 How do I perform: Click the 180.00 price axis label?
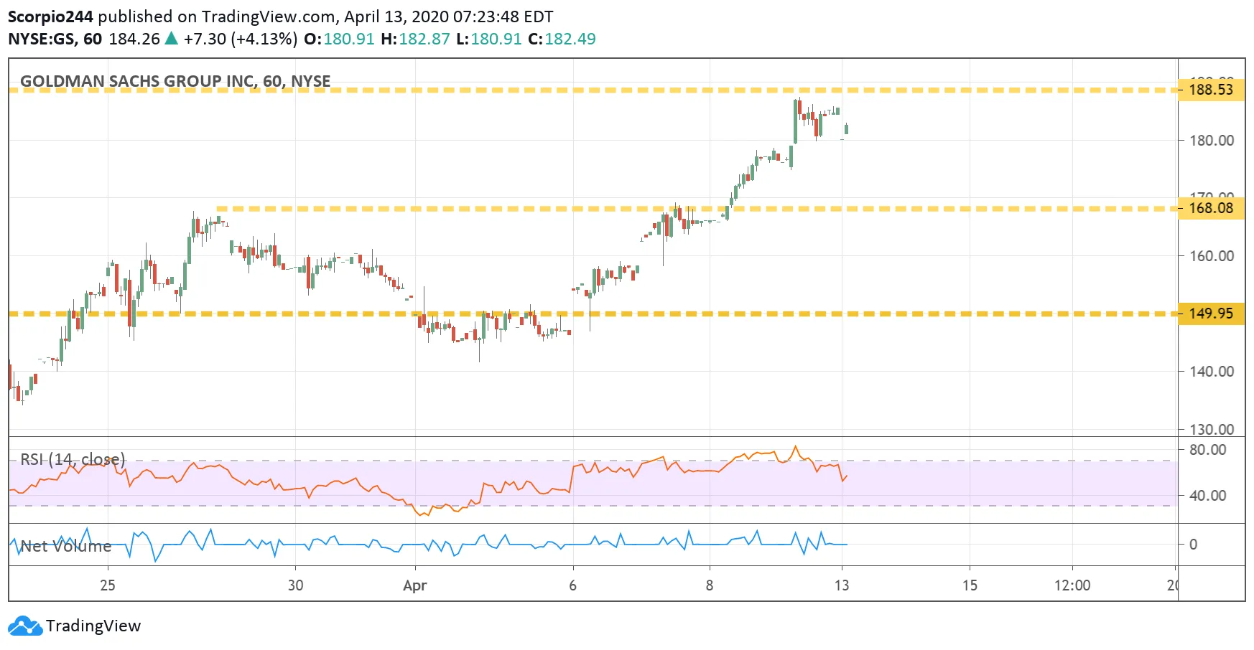click(1212, 141)
